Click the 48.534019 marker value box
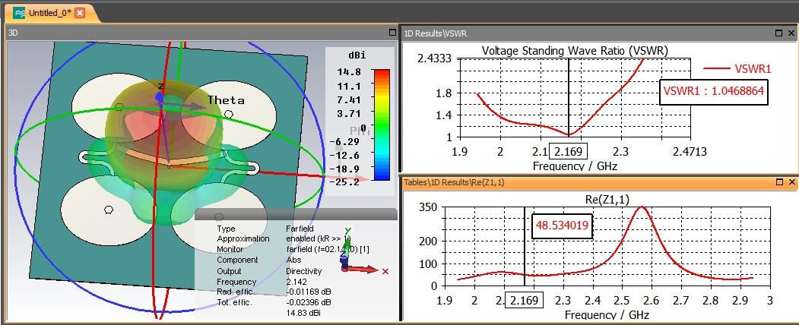Screen dimensions: 799x325 tap(563, 226)
